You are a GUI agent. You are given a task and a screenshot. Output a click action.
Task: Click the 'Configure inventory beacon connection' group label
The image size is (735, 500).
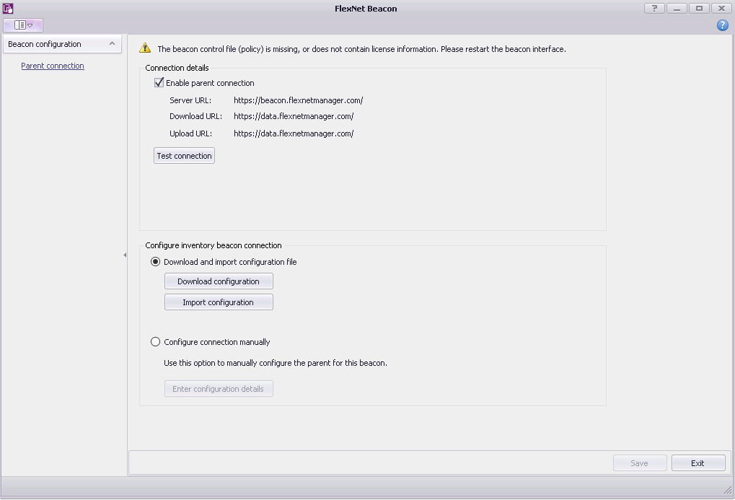(214, 245)
